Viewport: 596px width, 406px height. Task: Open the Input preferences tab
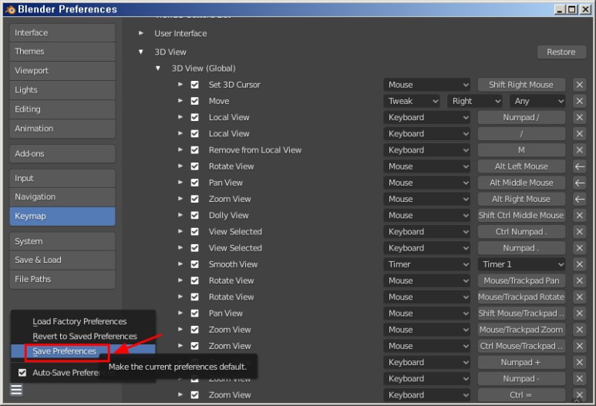62,178
